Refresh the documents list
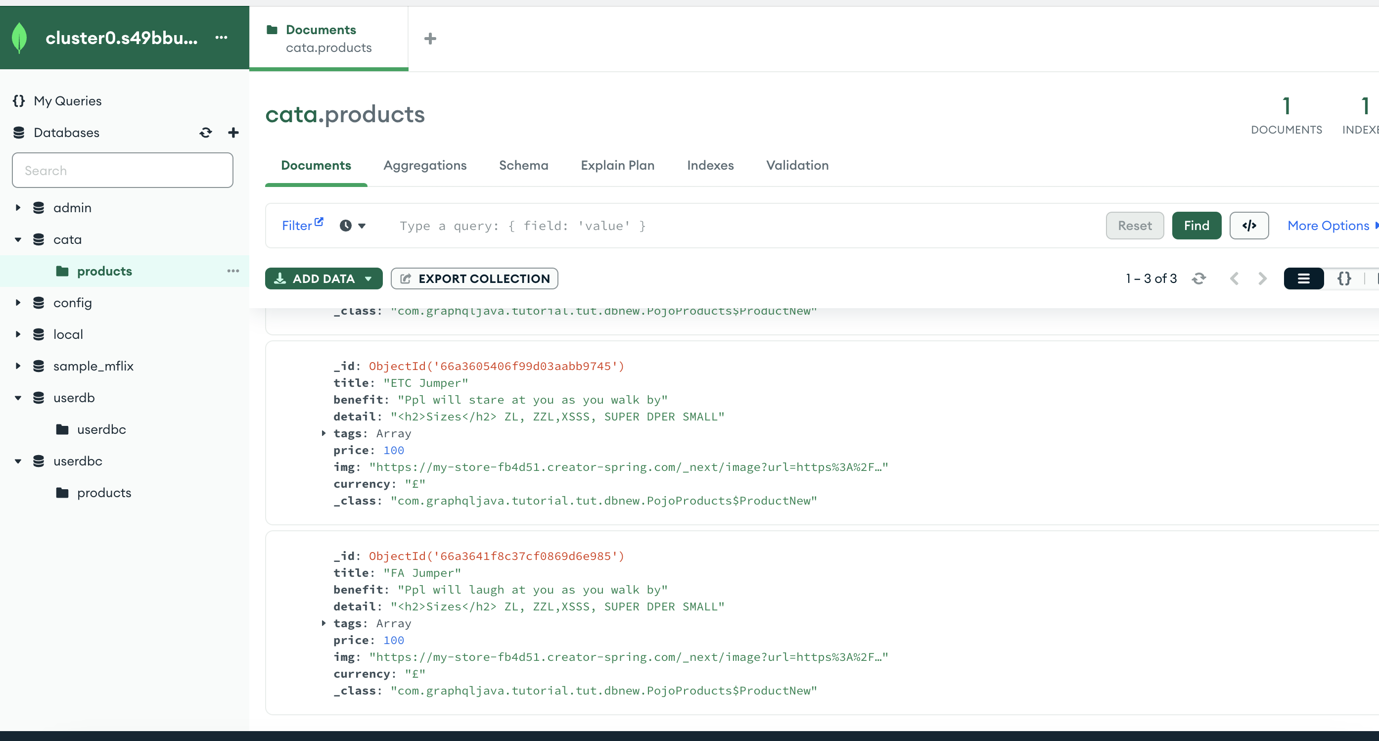Viewport: 1379px width, 741px height. coord(1199,278)
